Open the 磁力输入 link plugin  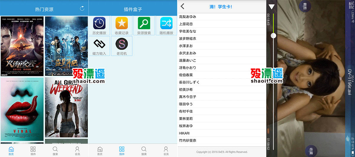pos(99,46)
